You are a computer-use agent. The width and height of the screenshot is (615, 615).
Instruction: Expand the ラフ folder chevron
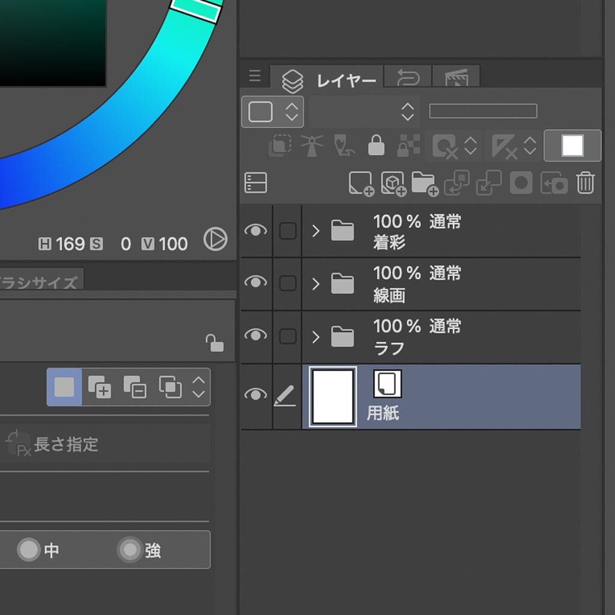point(316,337)
